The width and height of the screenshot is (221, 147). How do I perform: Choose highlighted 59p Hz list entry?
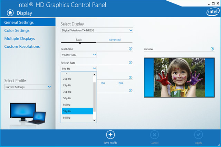[x=77, y=111]
